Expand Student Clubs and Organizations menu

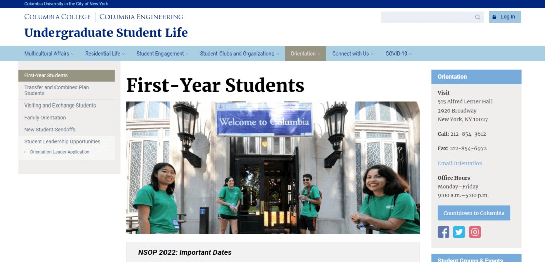pos(240,54)
